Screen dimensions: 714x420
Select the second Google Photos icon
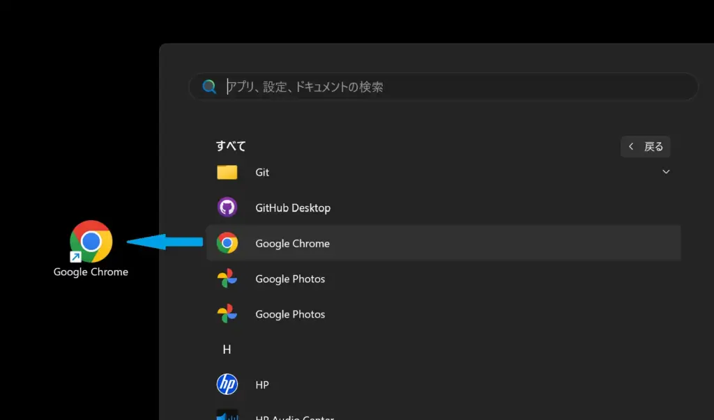pyautogui.click(x=227, y=314)
